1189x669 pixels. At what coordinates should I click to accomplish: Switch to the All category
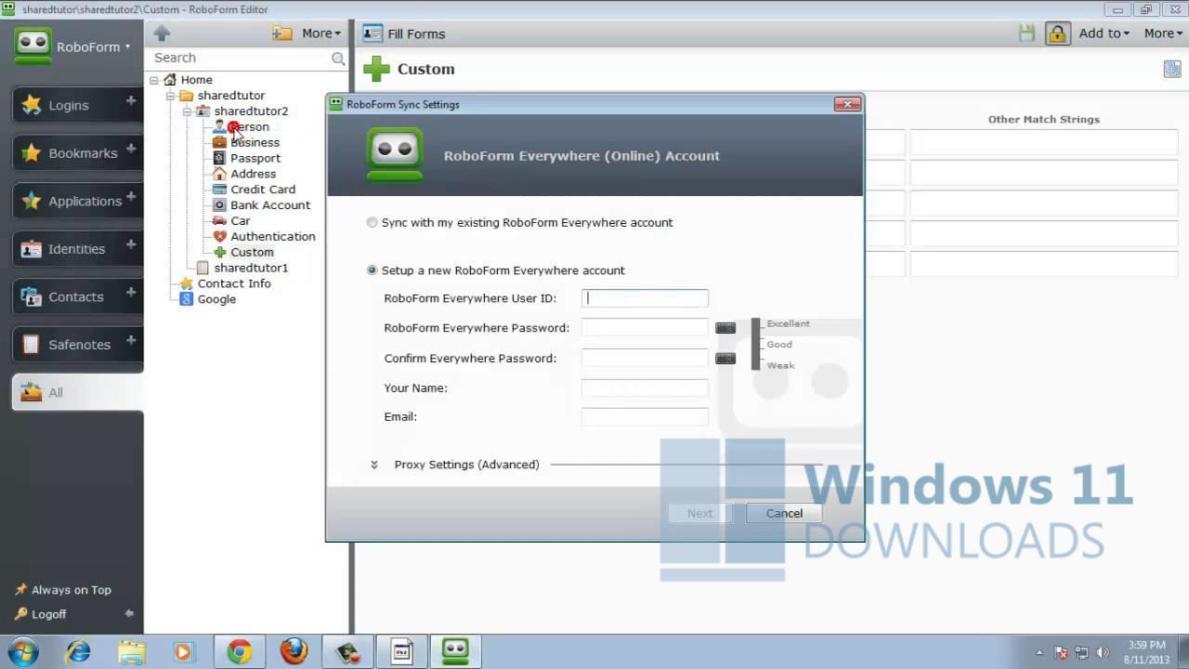click(58, 392)
